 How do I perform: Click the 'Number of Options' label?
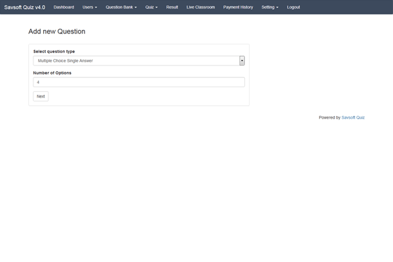point(52,73)
